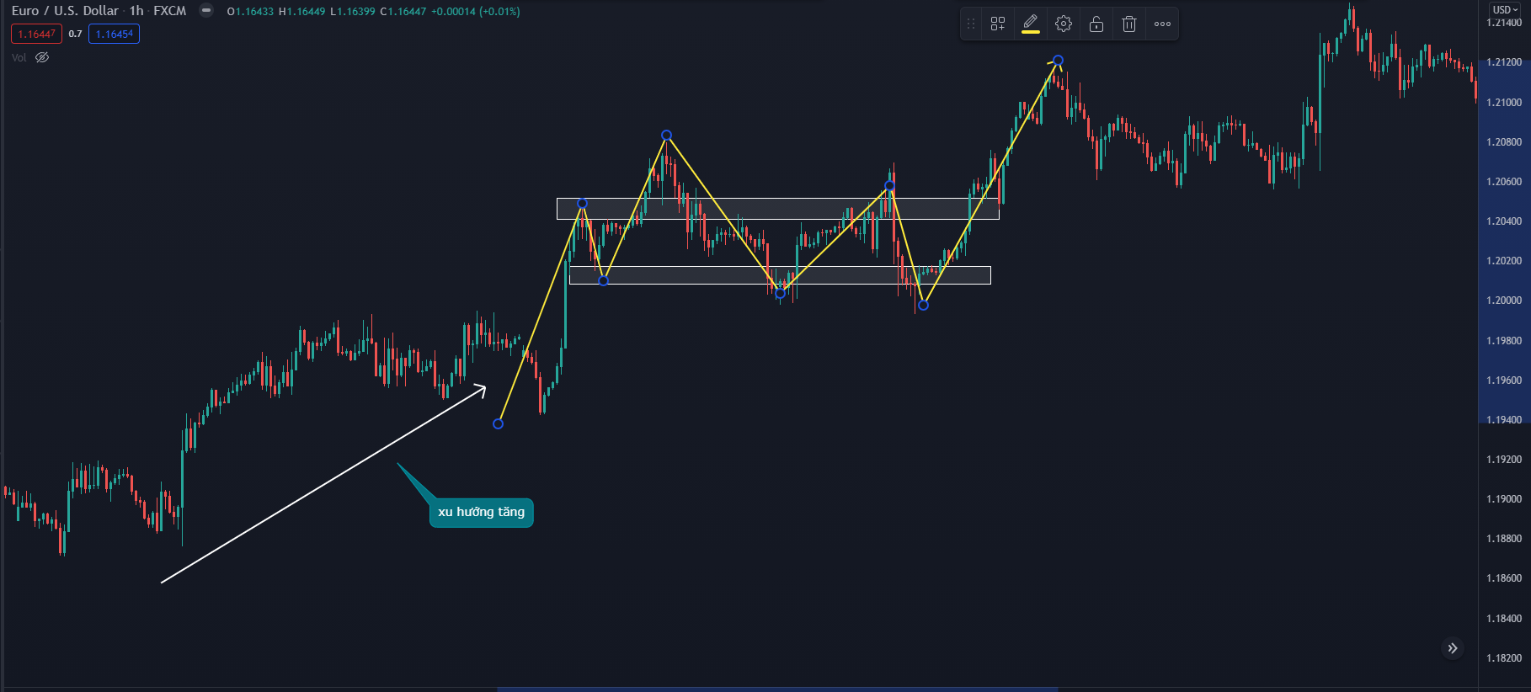Click the 1h interval in title
The height and width of the screenshot is (692, 1531).
[136, 11]
